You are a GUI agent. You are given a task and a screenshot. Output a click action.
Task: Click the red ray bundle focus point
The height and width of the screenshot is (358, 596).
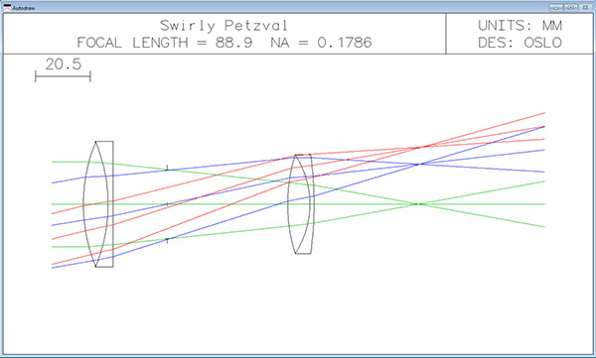coord(425,146)
